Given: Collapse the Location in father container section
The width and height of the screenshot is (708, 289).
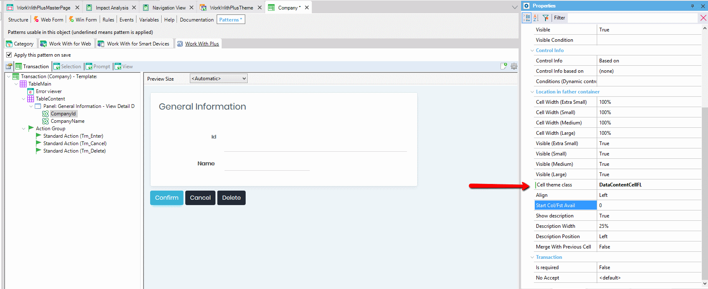Looking at the screenshot, I should (532, 92).
